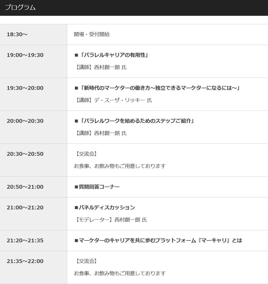Click the 『マーキャリ』とは session title
The image size is (268, 284).
click(x=158, y=240)
